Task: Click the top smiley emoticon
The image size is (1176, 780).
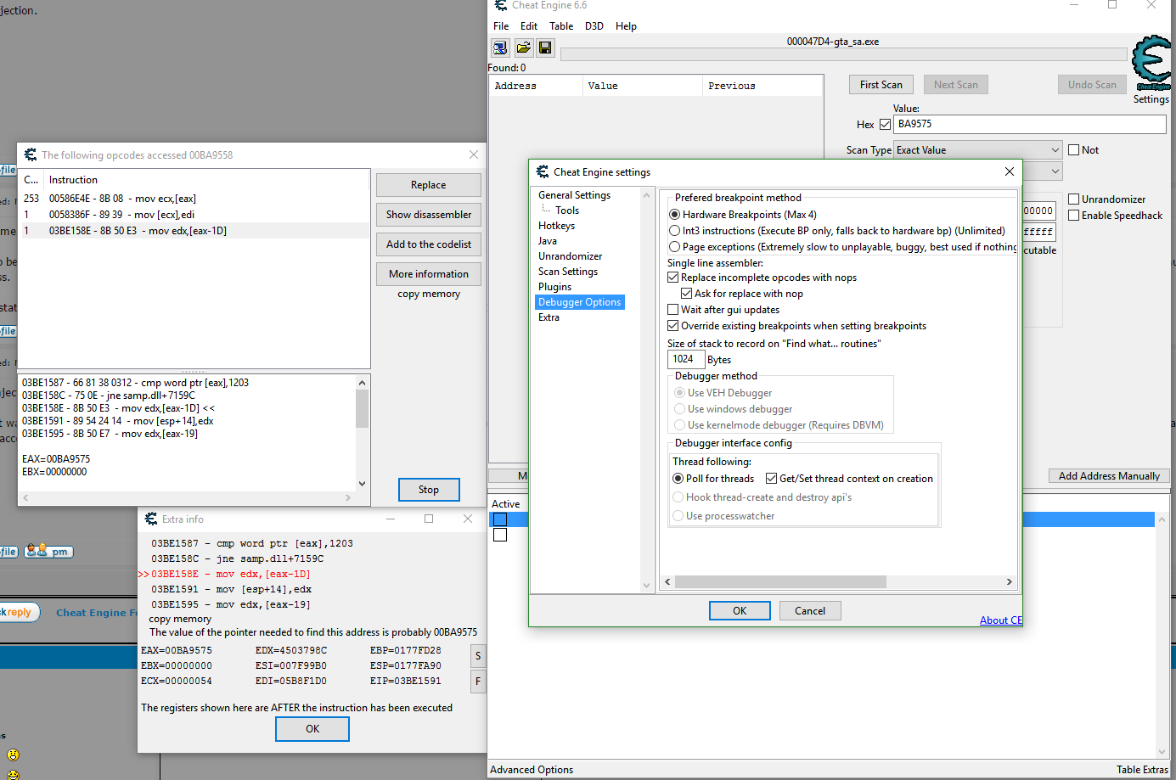Action: (13, 755)
